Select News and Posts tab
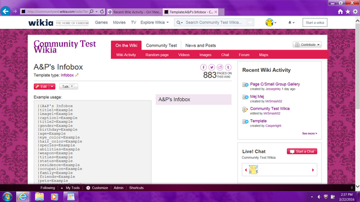 pos(200,45)
